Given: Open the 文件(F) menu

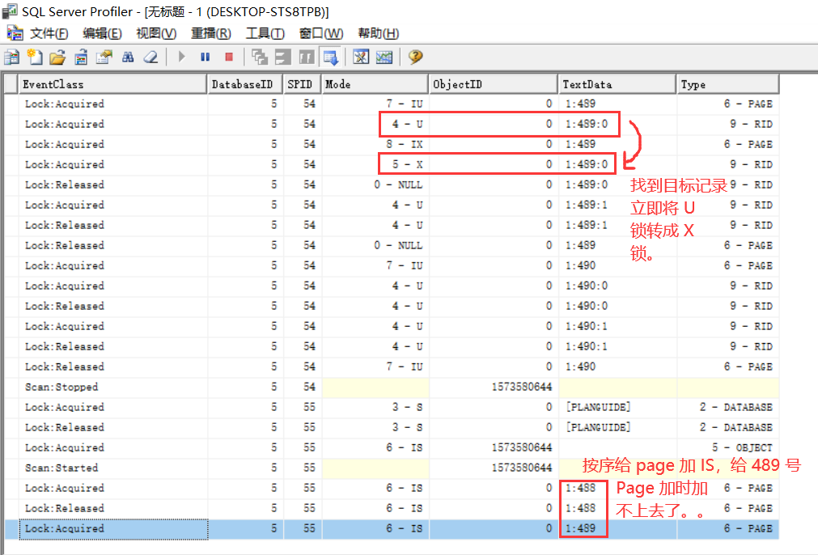Looking at the screenshot, I should point(48,33).
